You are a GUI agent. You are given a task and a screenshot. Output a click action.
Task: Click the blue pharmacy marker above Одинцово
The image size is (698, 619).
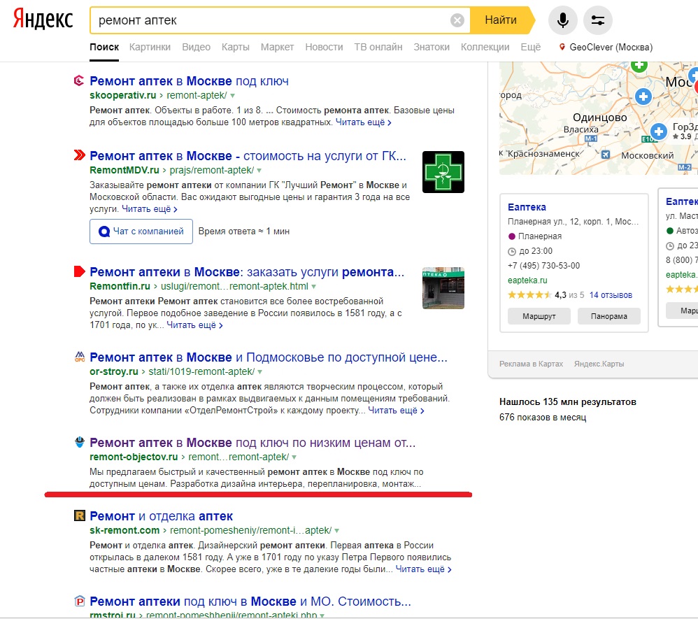pyautogui.click(x=643, y=97)
